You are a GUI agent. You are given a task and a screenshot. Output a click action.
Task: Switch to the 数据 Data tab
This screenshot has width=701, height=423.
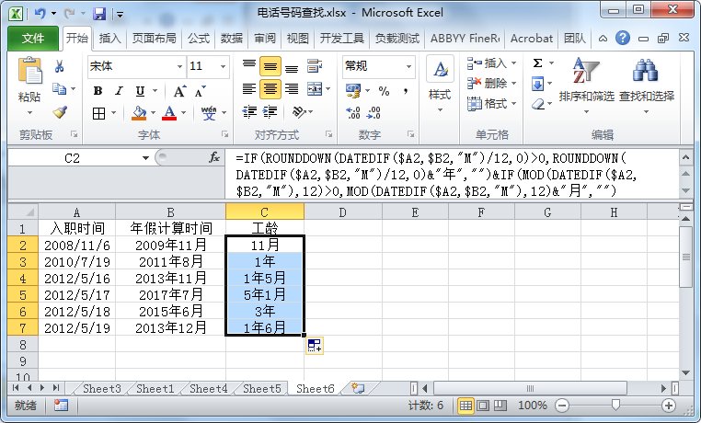click(x=232, y=39)
